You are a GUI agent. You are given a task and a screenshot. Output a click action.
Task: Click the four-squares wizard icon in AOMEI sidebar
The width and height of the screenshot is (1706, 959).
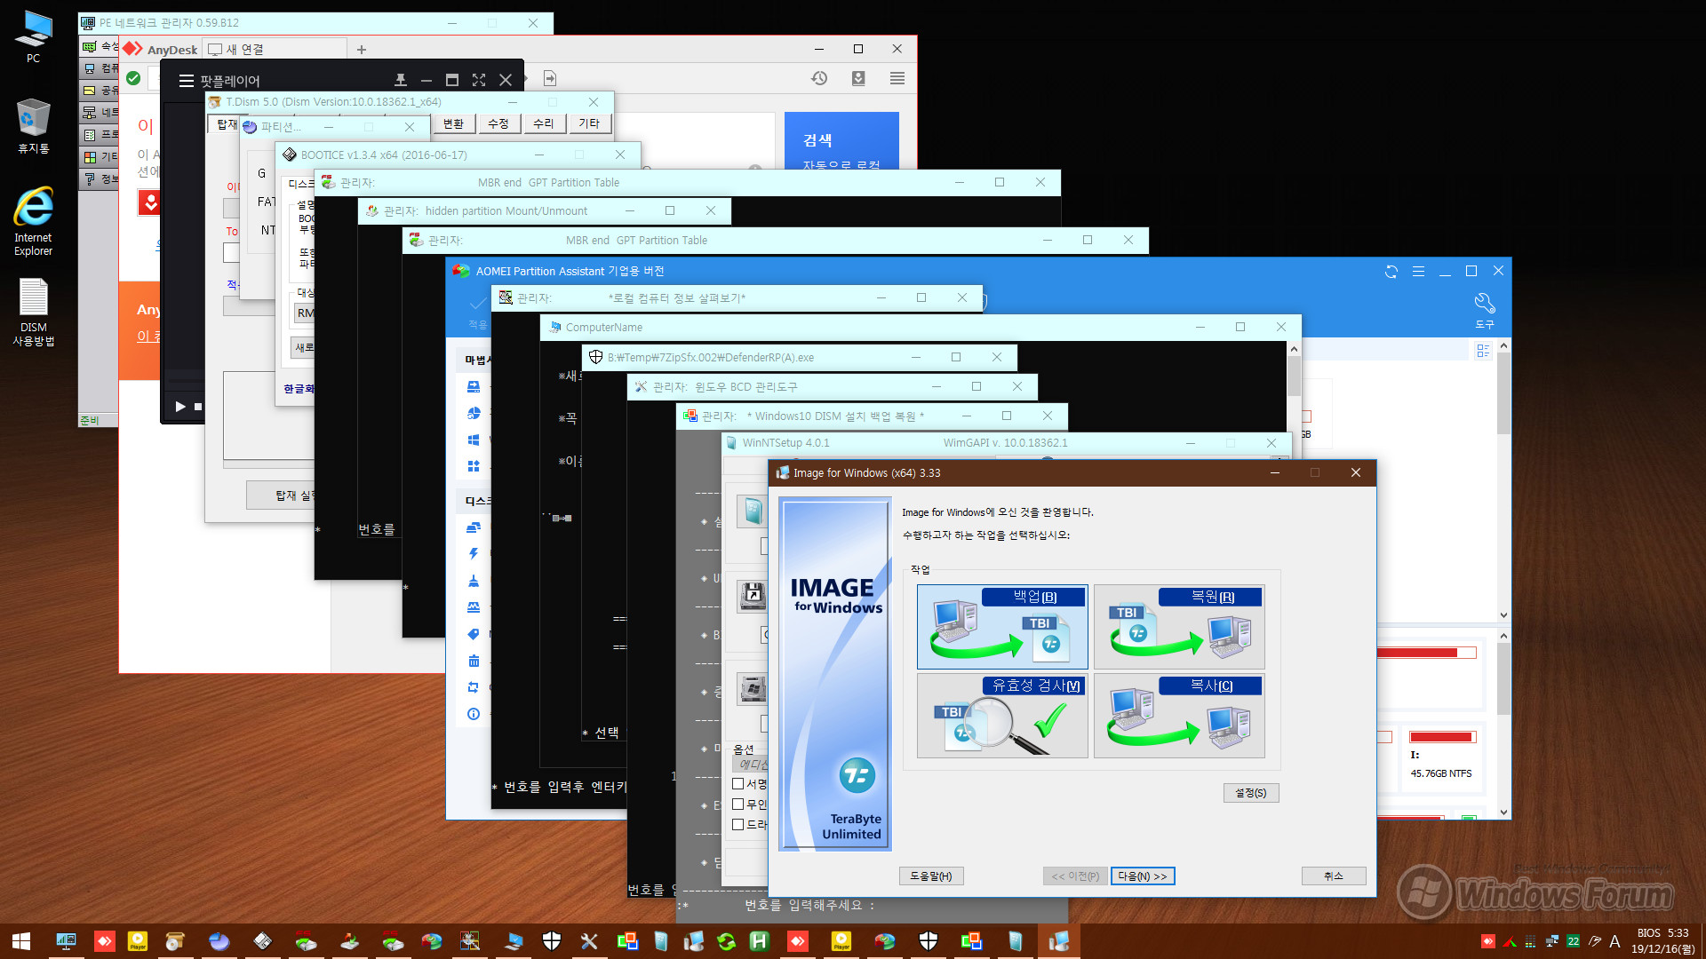tap(474, 466)
